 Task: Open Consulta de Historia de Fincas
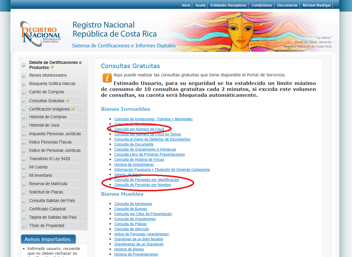point(139,160)
